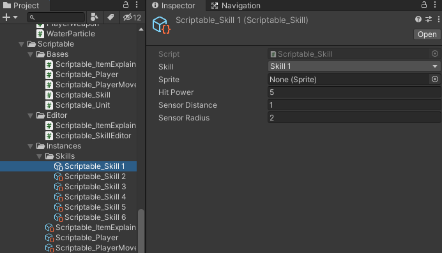Click the Sensor Distance label
The height and width of the screenshot is (253, 442).
188,105
